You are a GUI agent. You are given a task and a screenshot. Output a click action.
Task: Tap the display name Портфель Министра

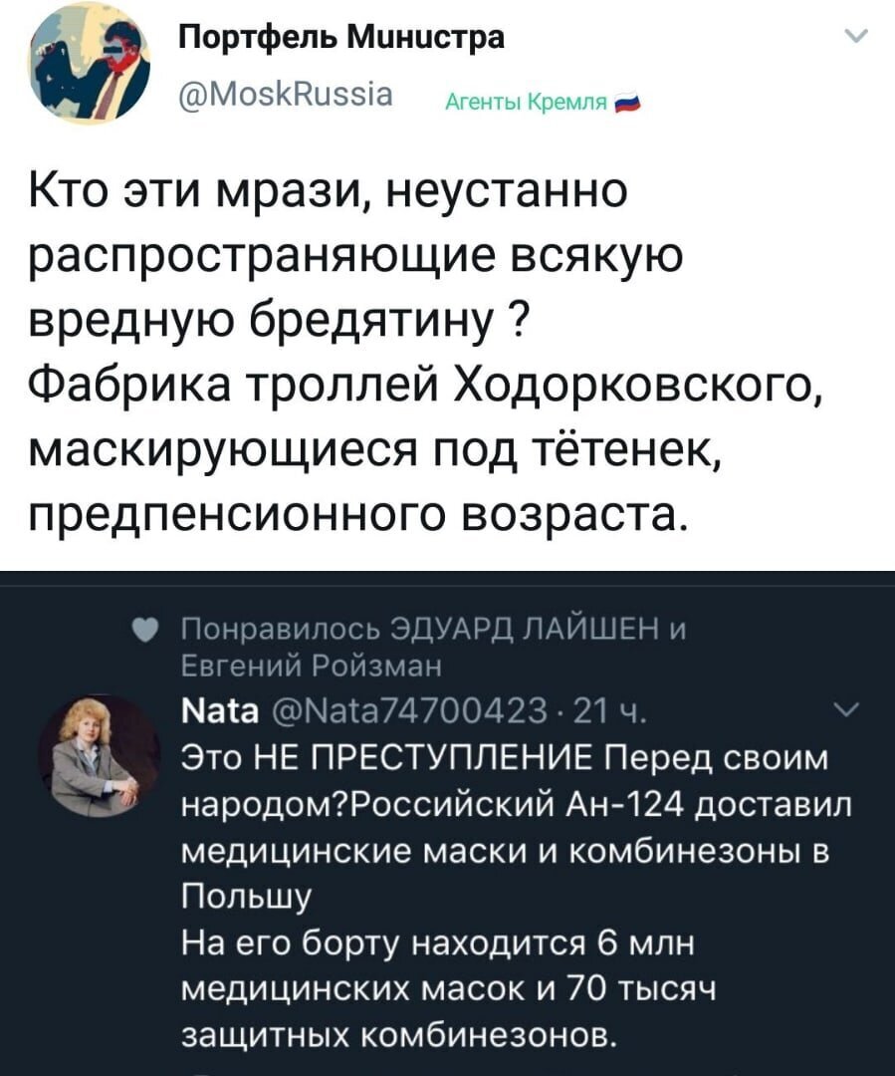340,37
